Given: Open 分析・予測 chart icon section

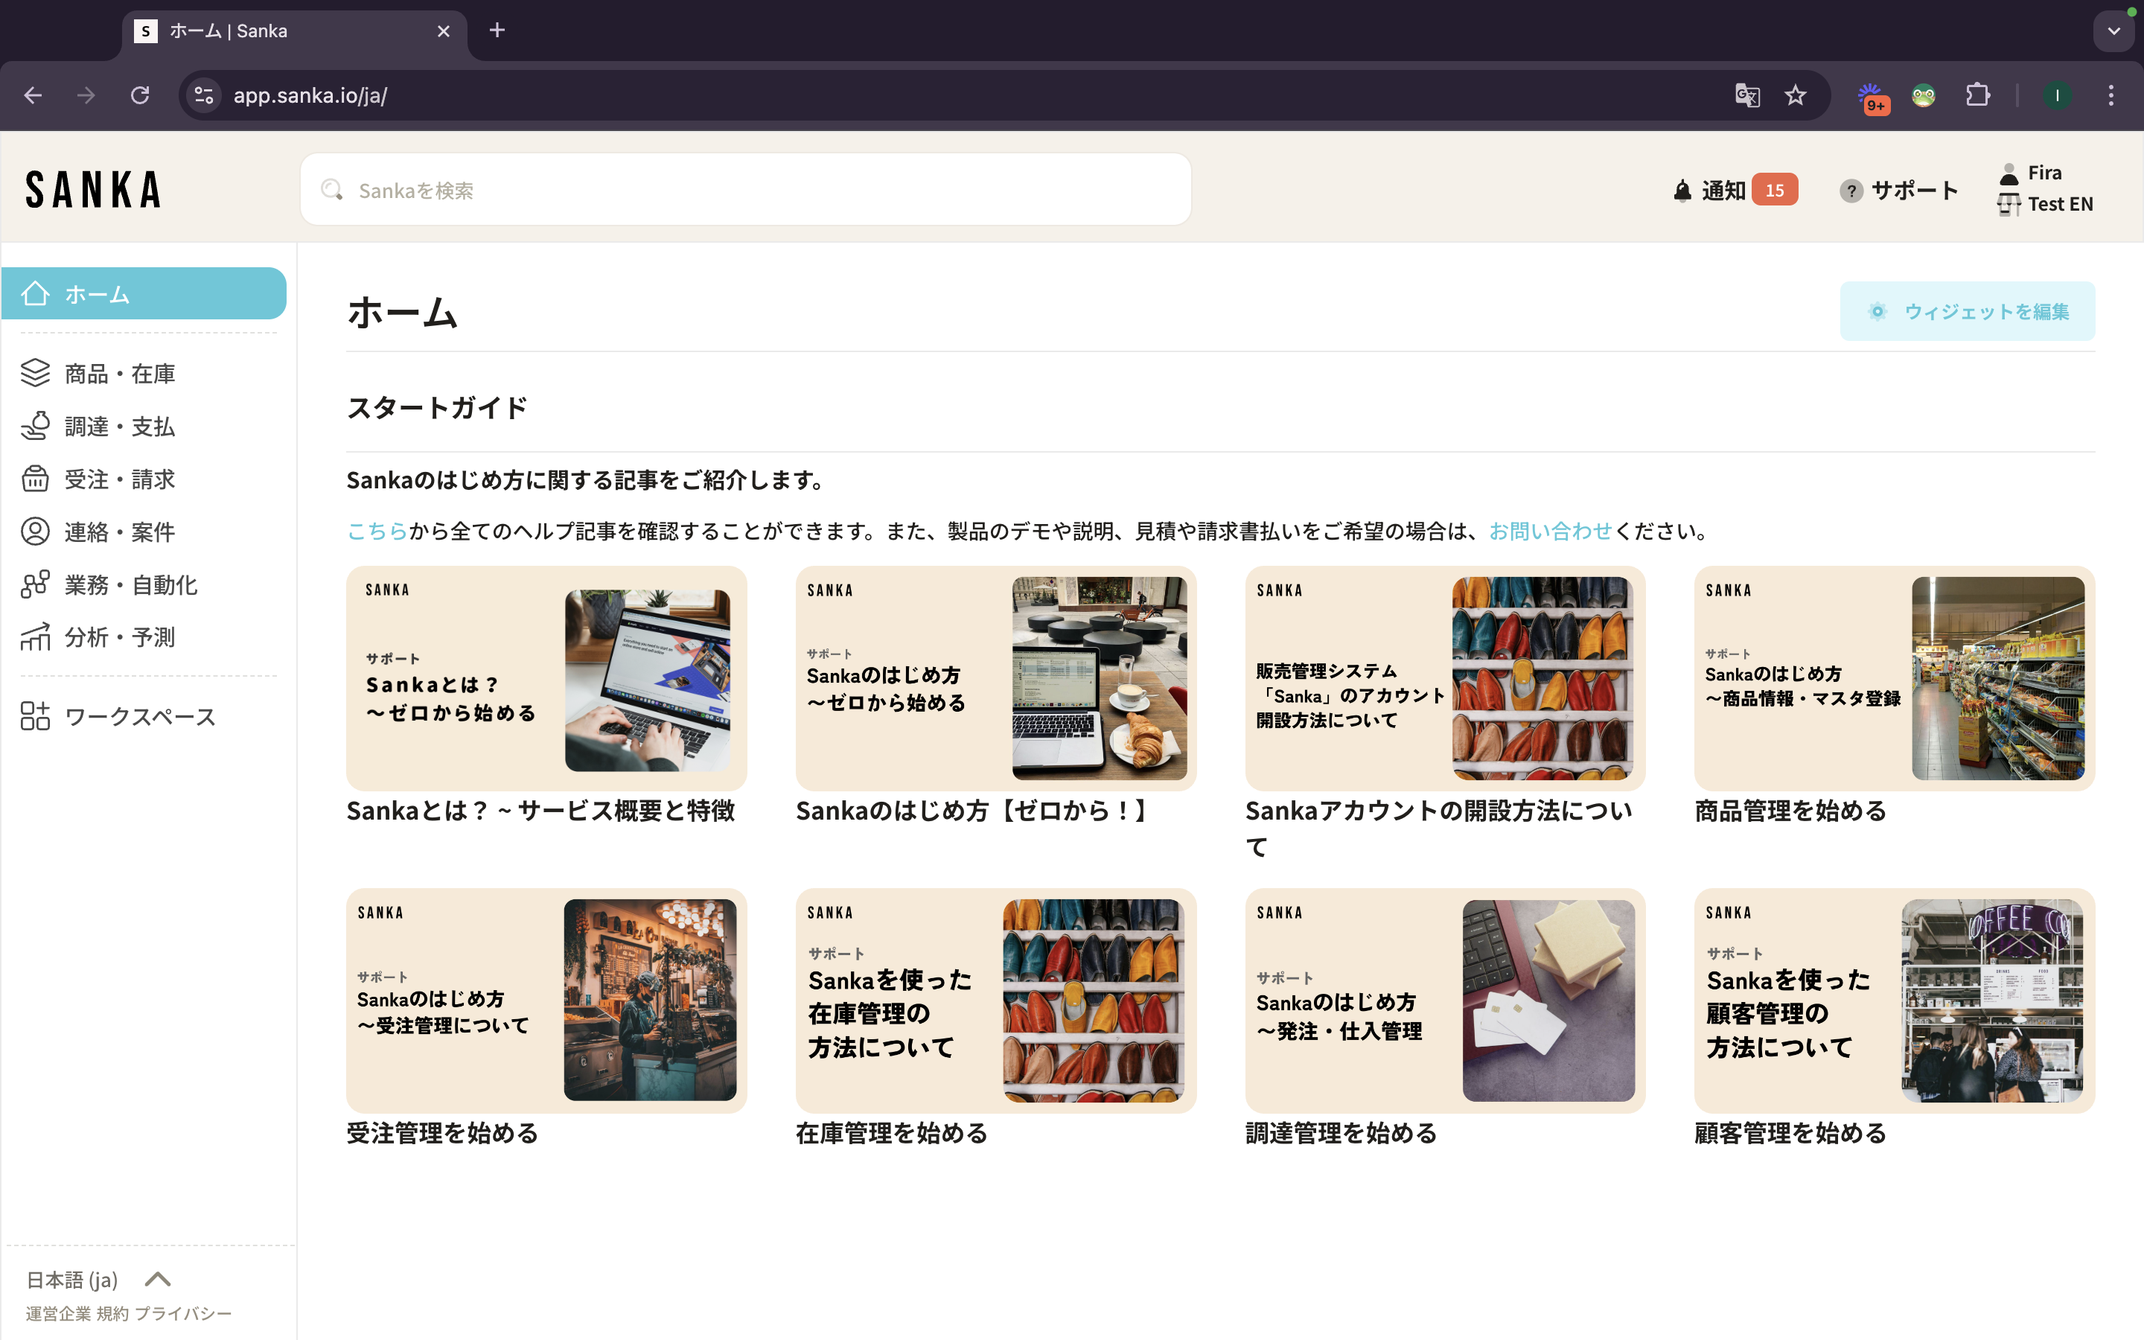Looking at the screenshot, I should tap(36, 637).
